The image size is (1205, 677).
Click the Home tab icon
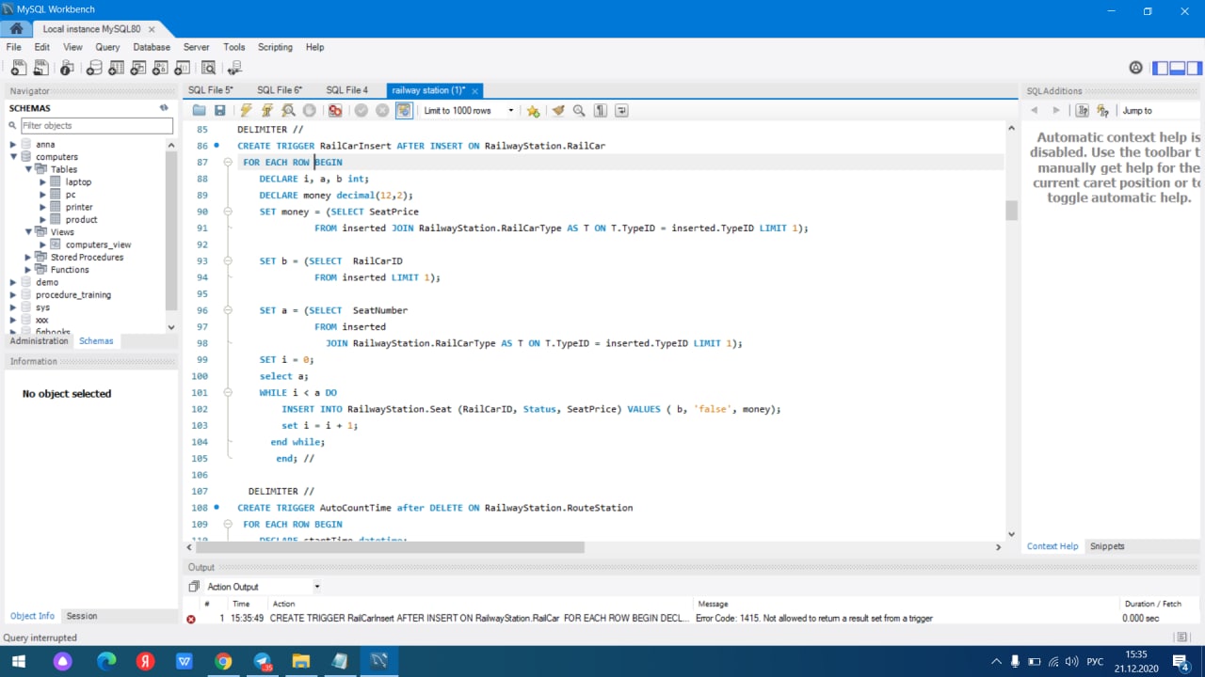pos(16,28)
